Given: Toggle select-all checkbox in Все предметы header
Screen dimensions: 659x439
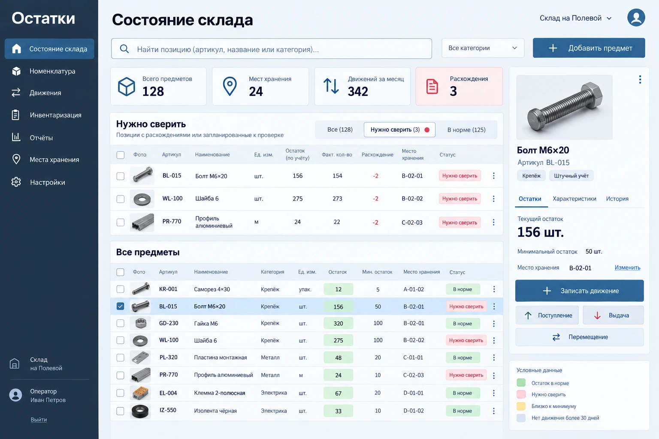Looking at the screenshot, I should (121, 272).
